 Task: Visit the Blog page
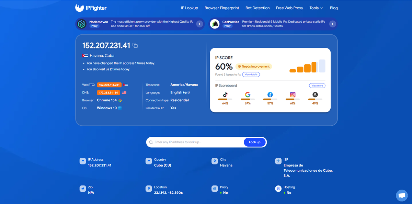pyautogui.click(x=334, y=8)
